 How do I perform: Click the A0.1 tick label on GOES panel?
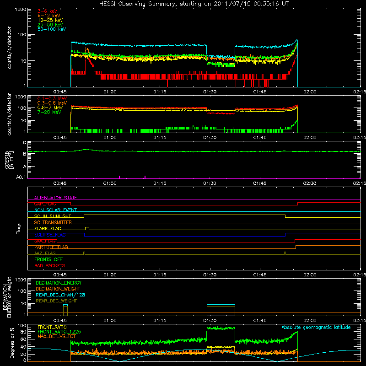[x=21, y=177]
